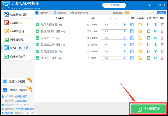Share the 主卧设计详图.dwg file
This screenshot has width=168, height=116.
coord(149,58)
